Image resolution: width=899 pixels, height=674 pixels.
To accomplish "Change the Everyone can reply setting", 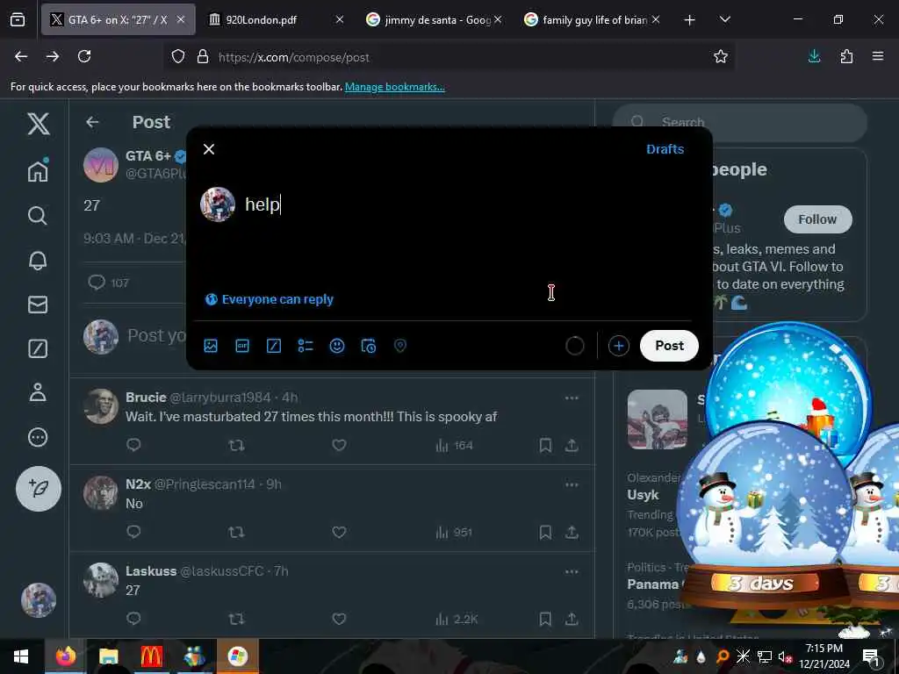I will [x=270, y=299].
